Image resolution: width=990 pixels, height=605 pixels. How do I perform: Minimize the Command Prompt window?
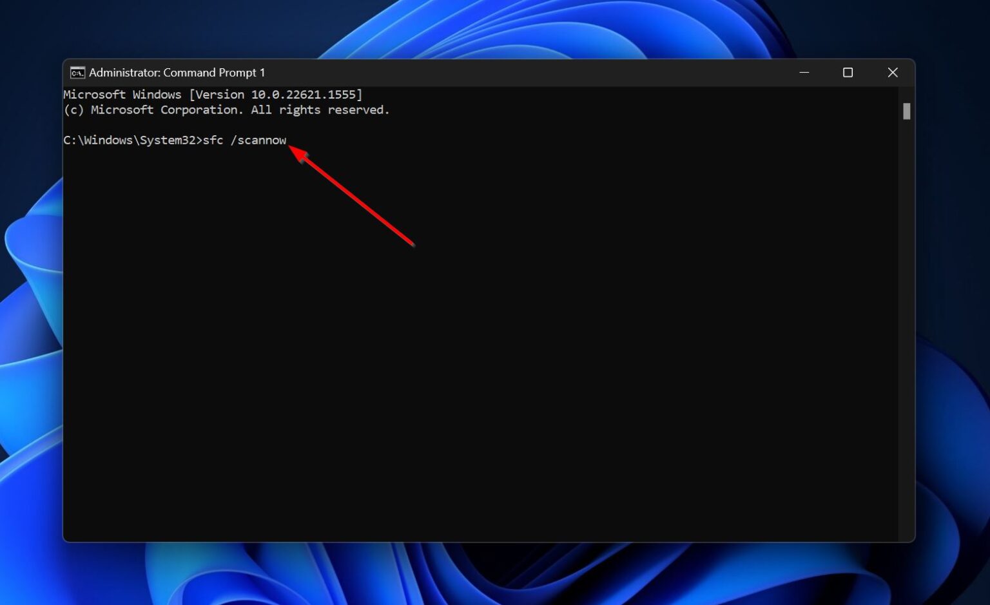[x=804, y=72]
